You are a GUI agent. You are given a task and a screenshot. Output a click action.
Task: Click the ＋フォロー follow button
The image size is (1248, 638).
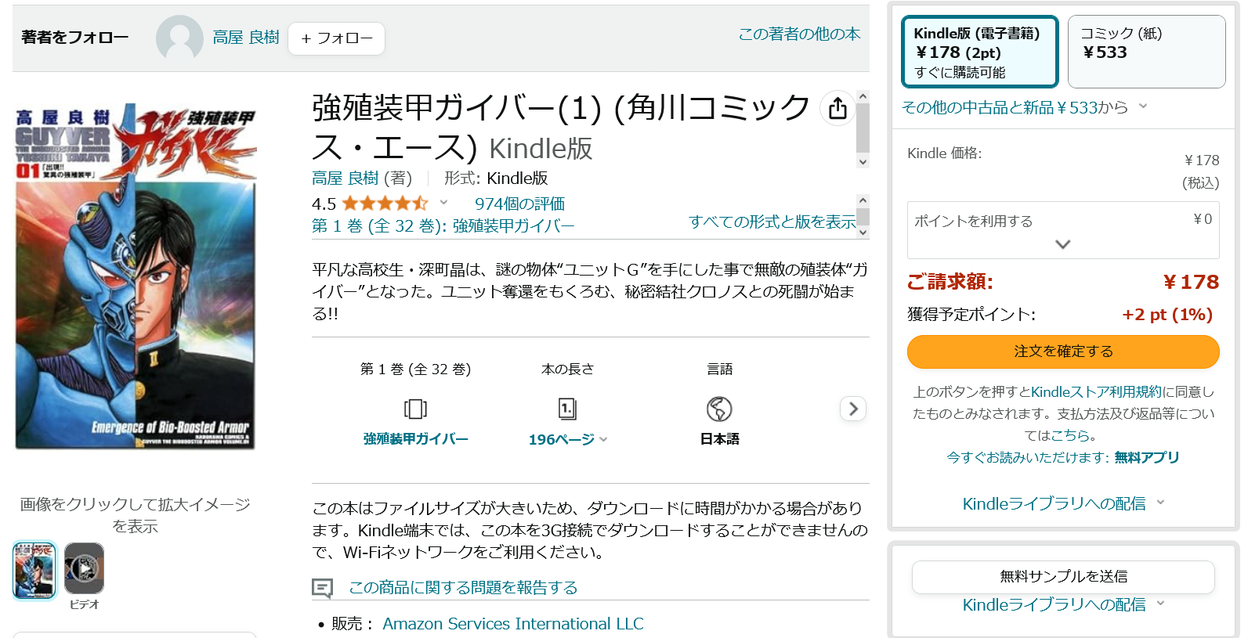click(337, 38)
